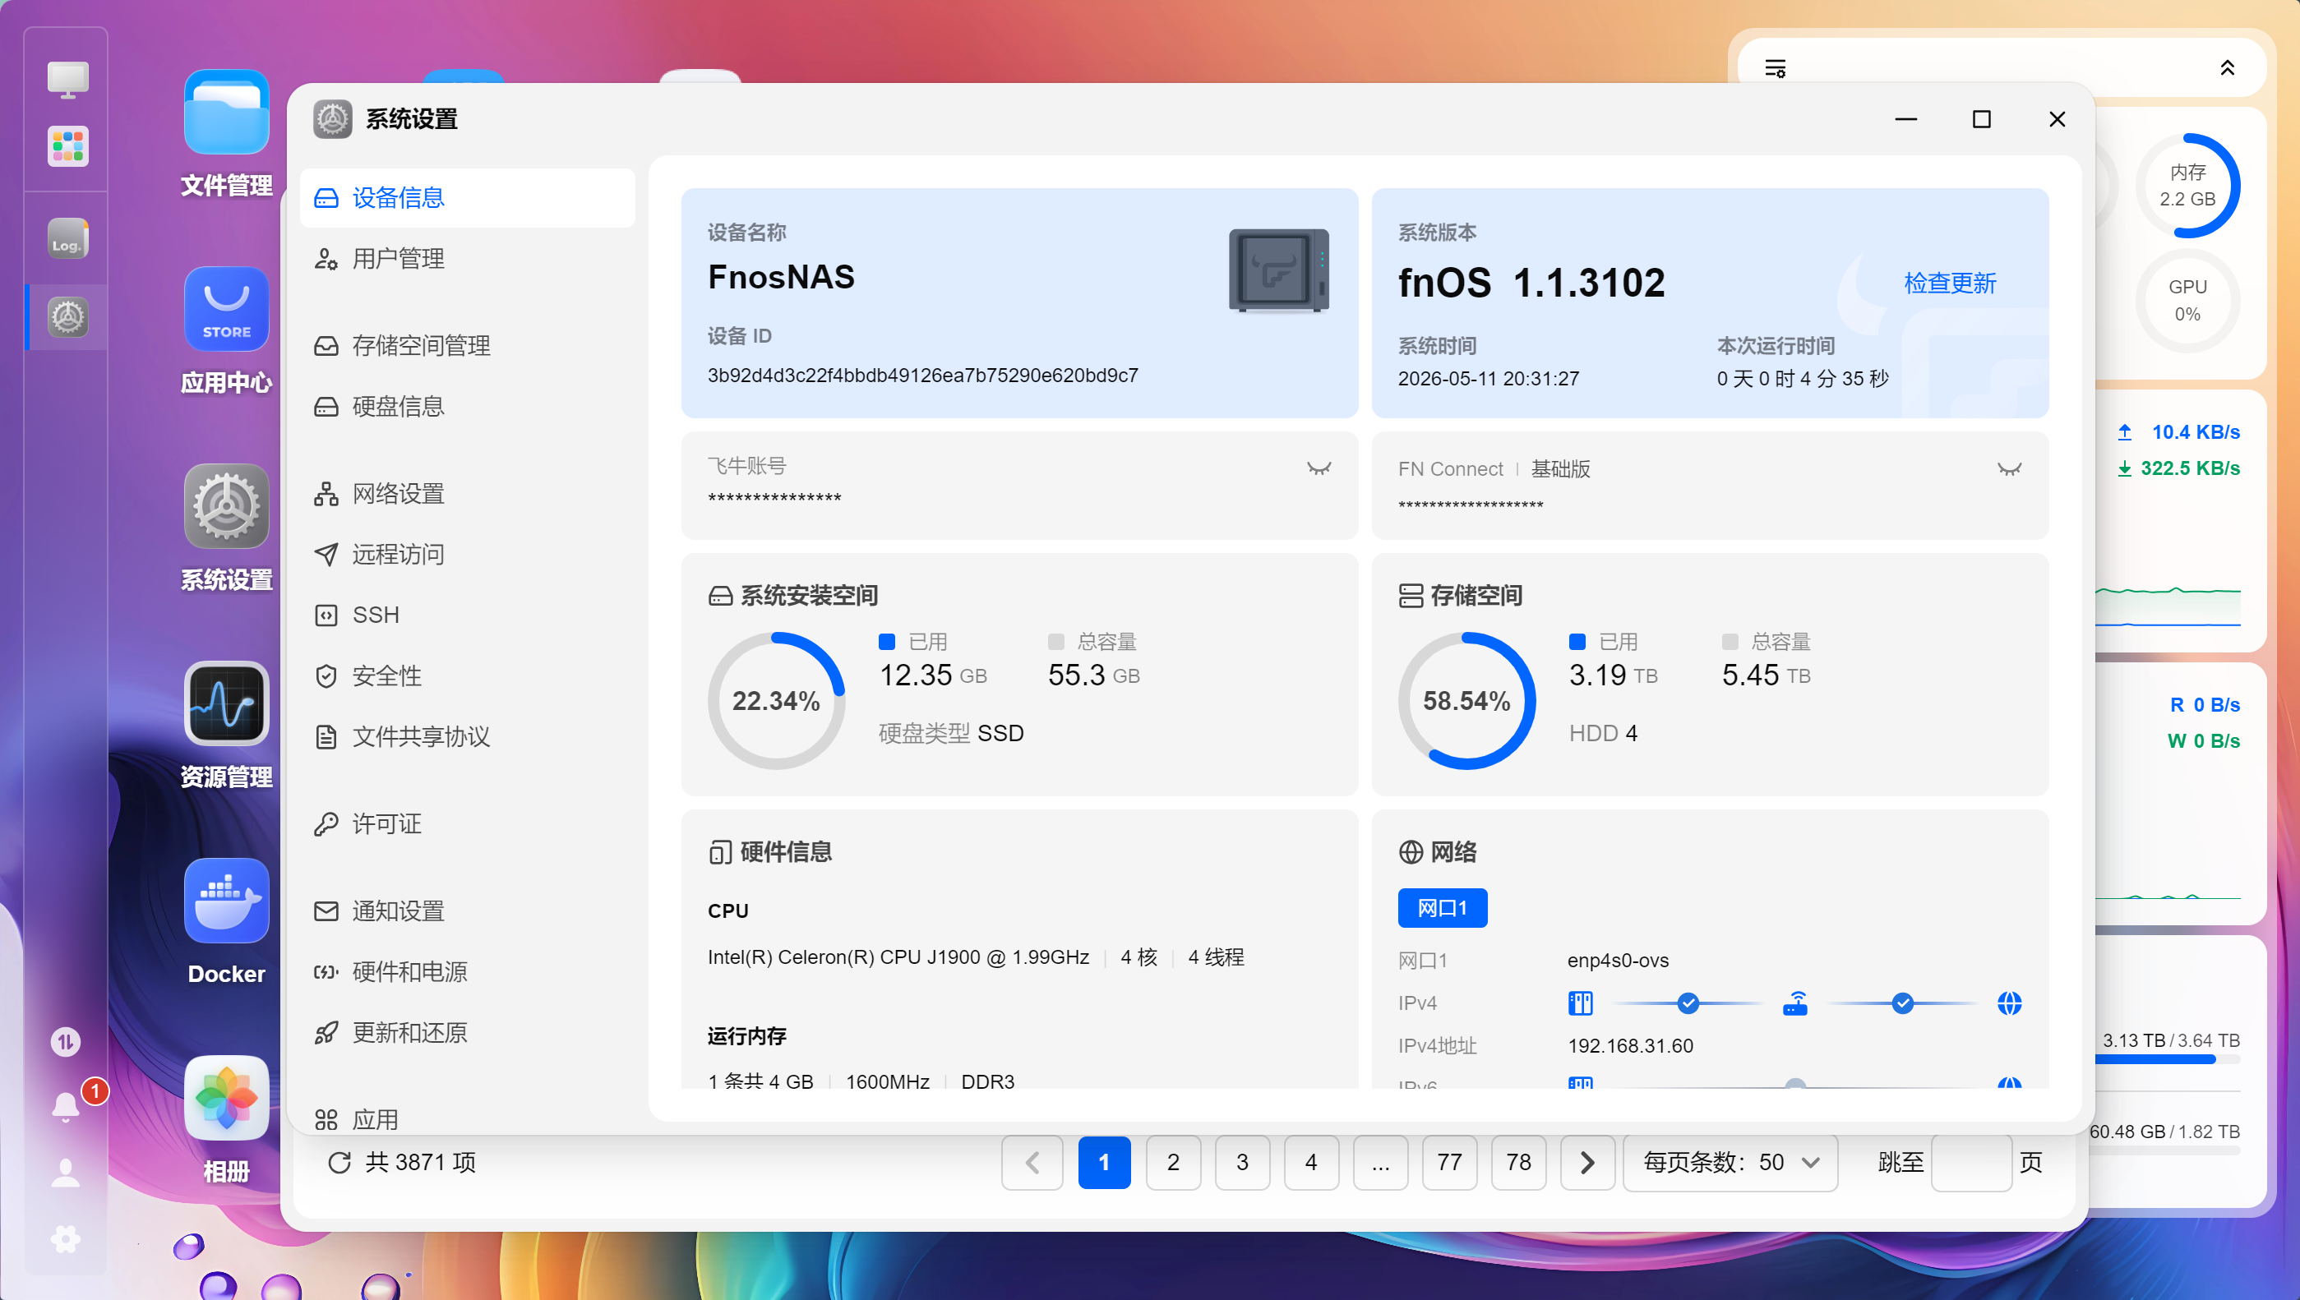Select 设备信息 in the settings sidebar

click(467, 197)
